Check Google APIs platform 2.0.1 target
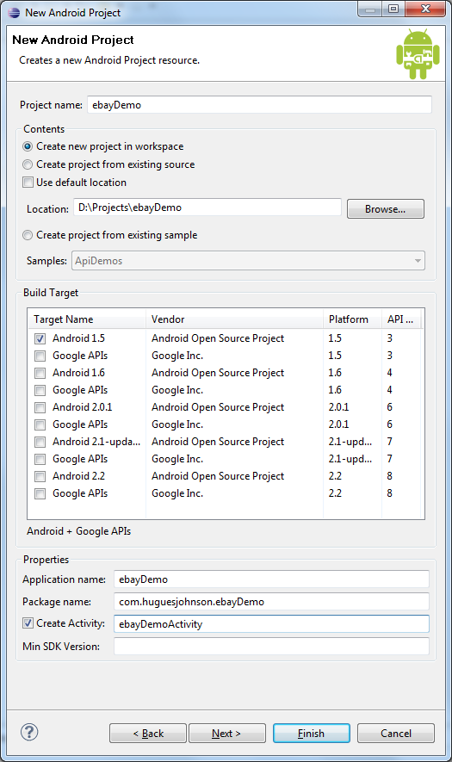The height and width of the screenshot is (762, 452). (40, 424)
